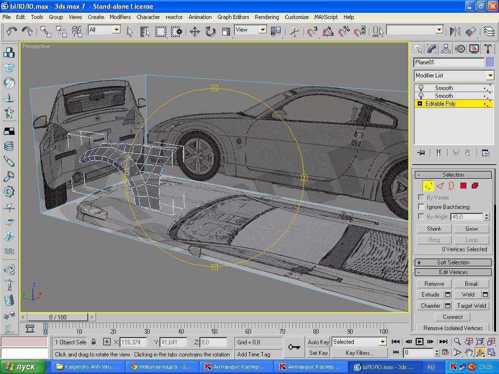Enable the Ignore Backfacing checkbox
This screenshot has height=374, width=499.
pyautogui.click(x=422, y=207)
